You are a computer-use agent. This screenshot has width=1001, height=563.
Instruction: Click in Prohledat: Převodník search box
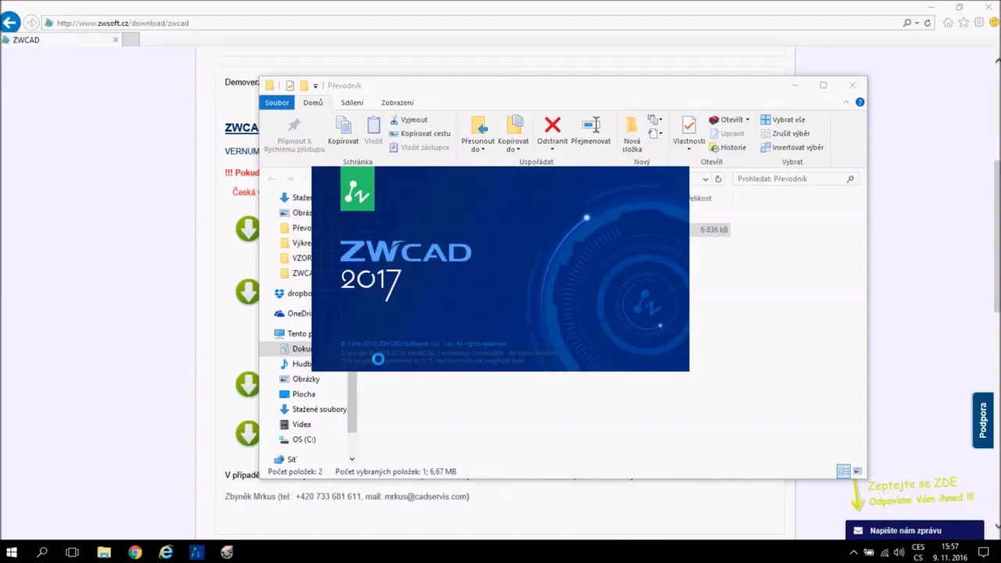tap(795, 179)
